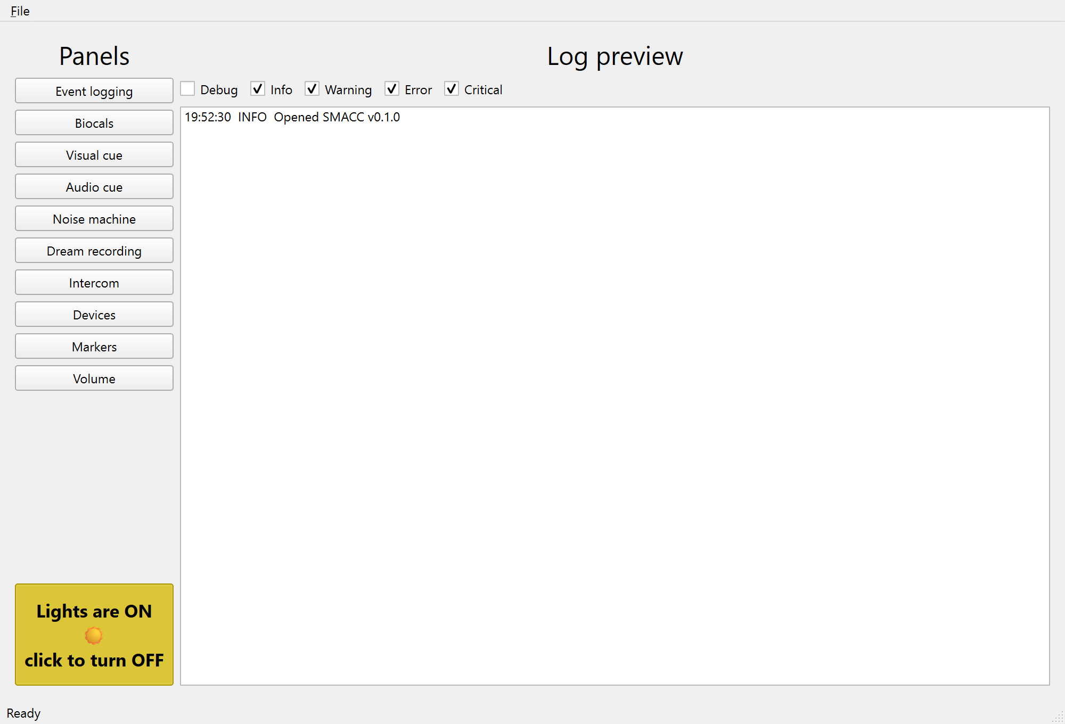Click the Ready status bar text

pyautogui.click(x=23, y=713)
